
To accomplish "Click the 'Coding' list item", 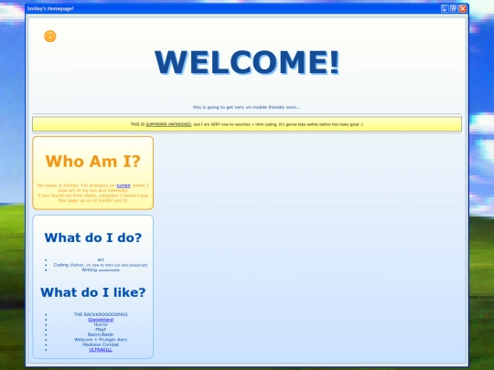I will 101,265.
